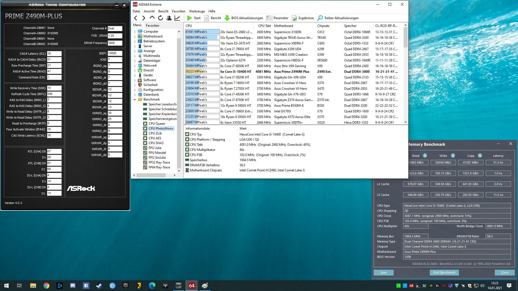518x291 pixels.
Task: Select Speicherverzögerung benchmark item
Action: [x=162, y=119]
